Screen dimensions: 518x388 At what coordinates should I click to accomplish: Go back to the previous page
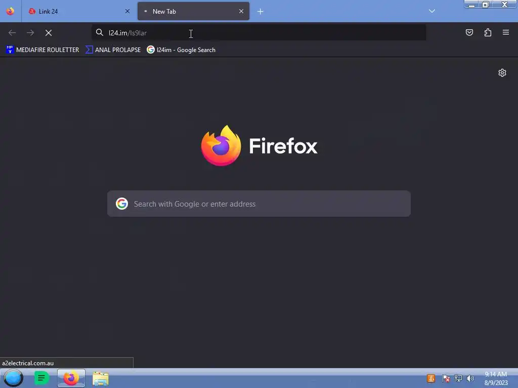[12, 33]
